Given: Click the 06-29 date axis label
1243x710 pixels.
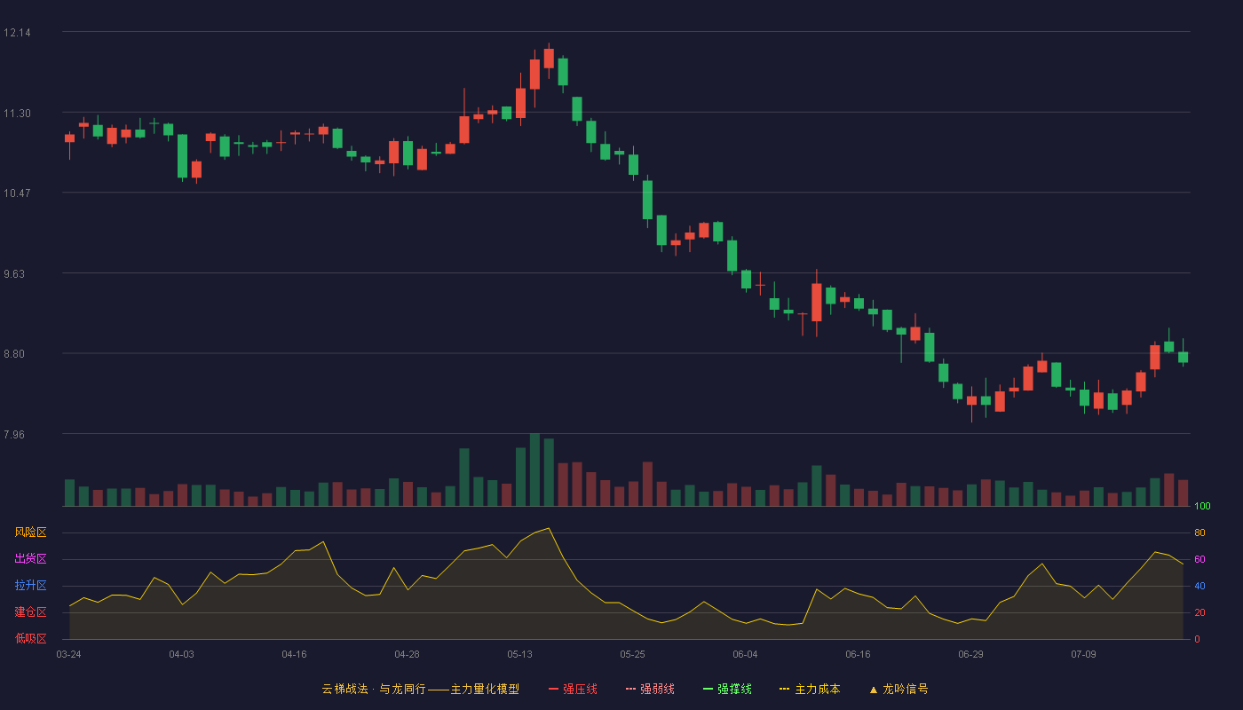Looking at the screenshot, I should coord(970,654).
